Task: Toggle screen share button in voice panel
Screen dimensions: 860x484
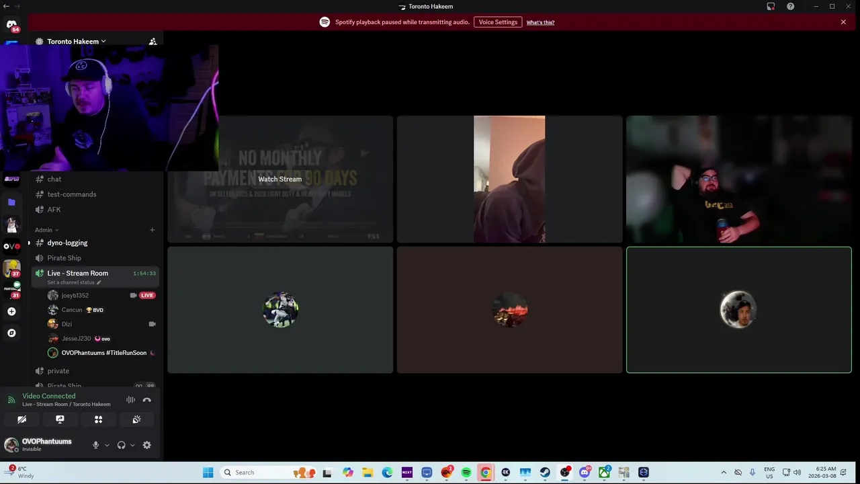Action: [60, 419]
